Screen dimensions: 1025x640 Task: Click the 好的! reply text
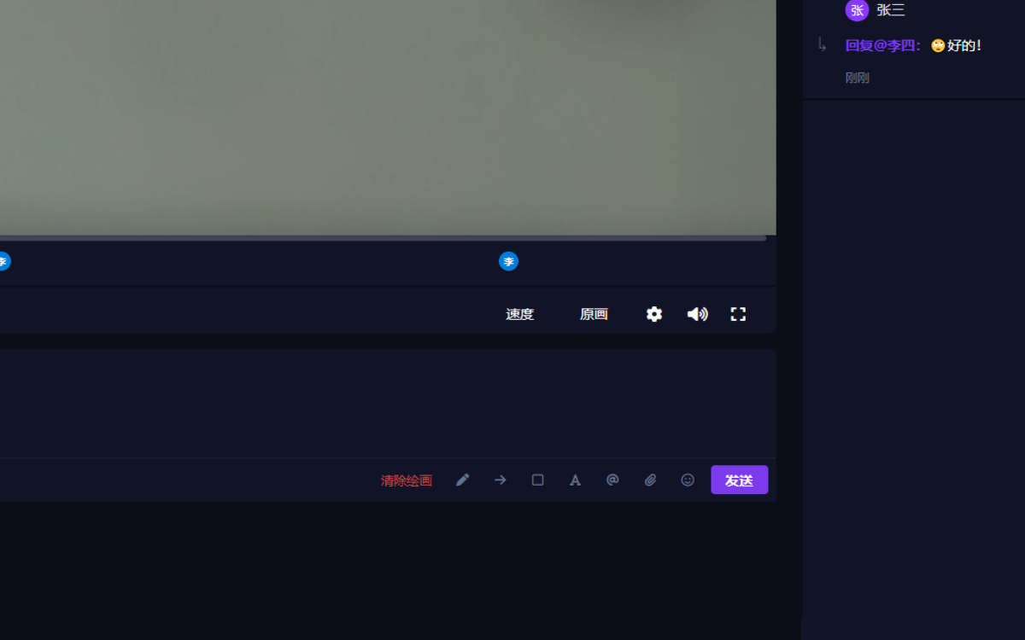coord(964,45)
